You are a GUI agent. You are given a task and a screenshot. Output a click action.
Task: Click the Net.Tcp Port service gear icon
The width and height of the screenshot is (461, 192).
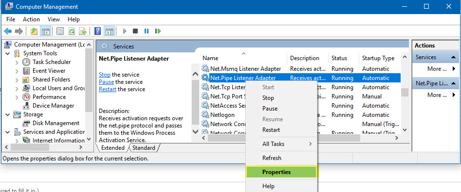click(x=205, y=96)
